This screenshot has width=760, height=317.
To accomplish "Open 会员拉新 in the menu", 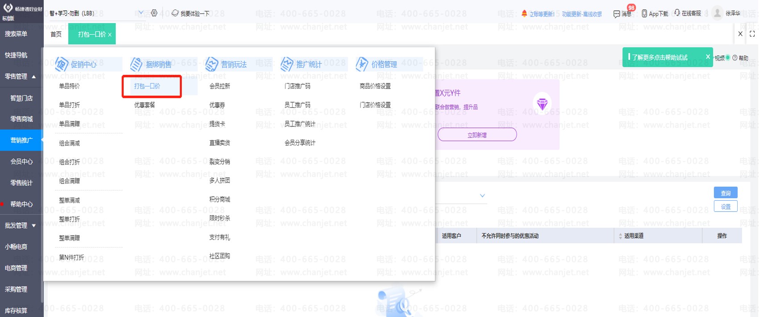I will pos(220,86).
